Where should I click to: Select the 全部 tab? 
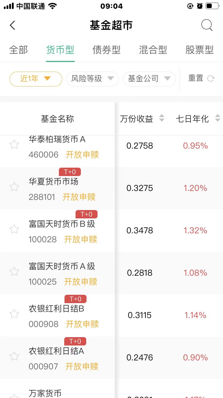click(x=18, y=50)
